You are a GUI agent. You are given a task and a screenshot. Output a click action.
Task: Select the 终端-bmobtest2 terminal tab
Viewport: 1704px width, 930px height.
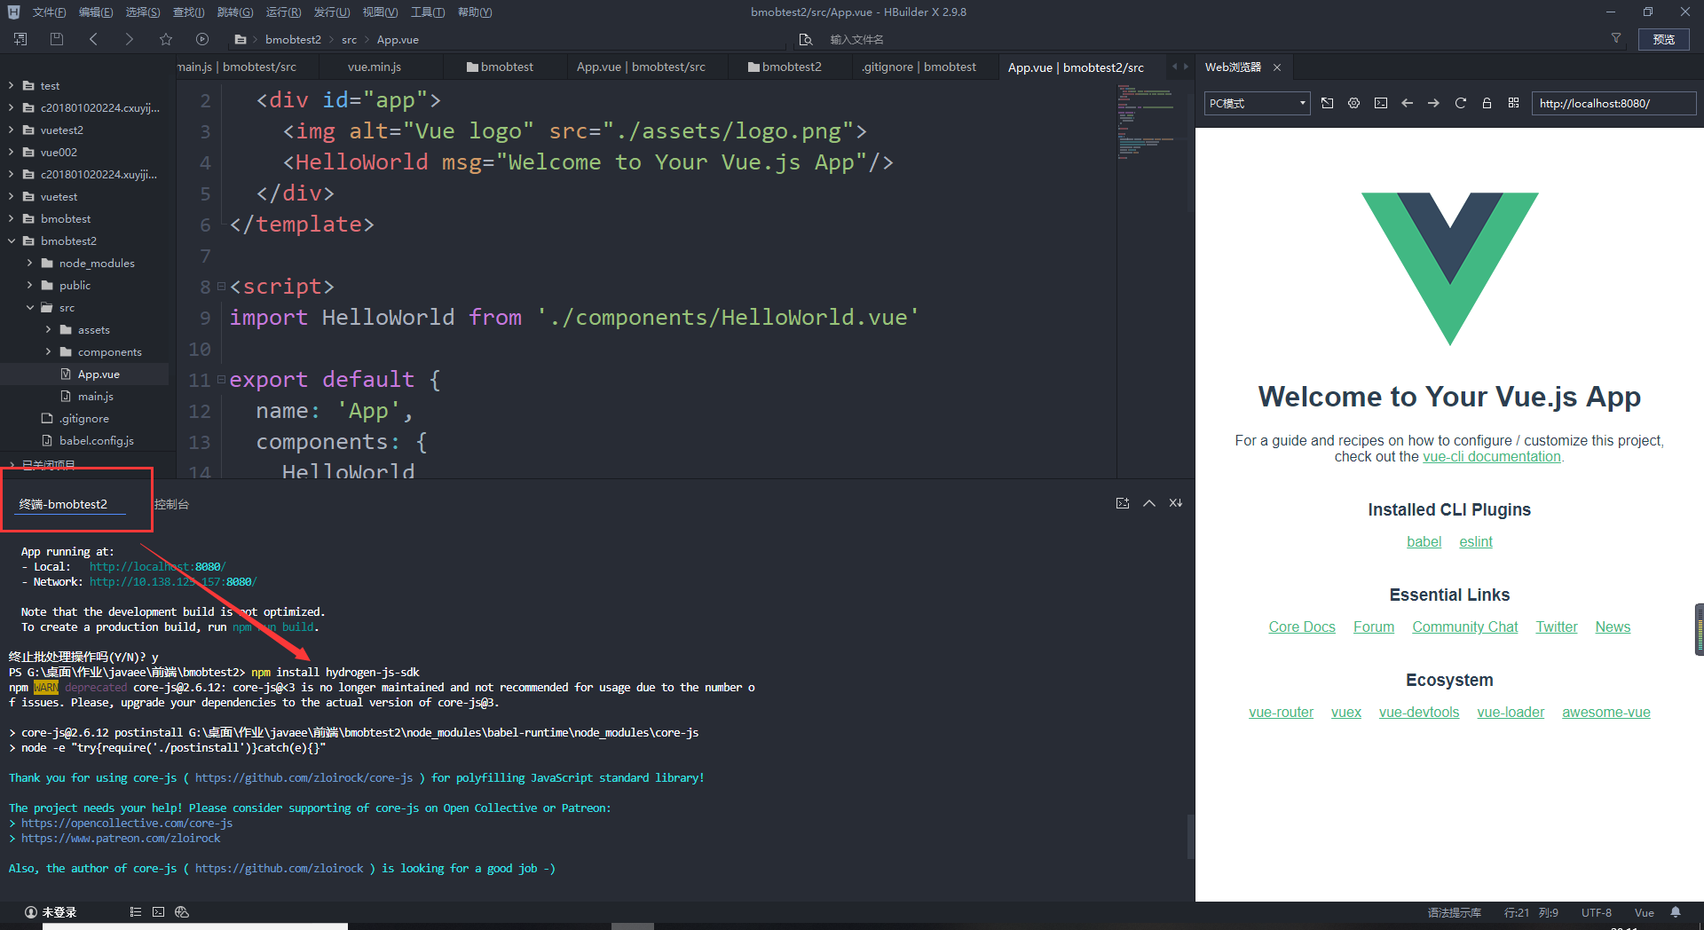pos(63,504)
